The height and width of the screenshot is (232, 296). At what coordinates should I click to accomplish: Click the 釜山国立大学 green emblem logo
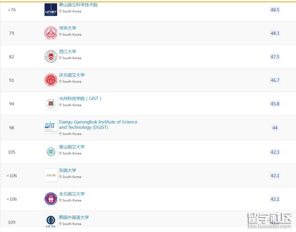click(x=51, y=152)
